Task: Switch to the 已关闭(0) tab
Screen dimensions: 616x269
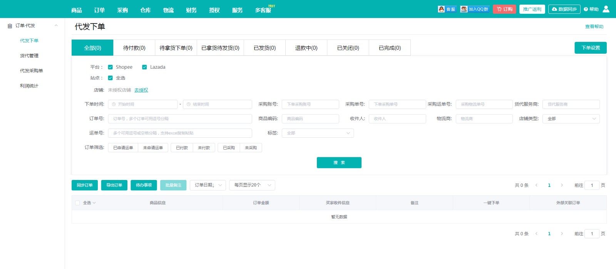Action: tap(348, 48)
